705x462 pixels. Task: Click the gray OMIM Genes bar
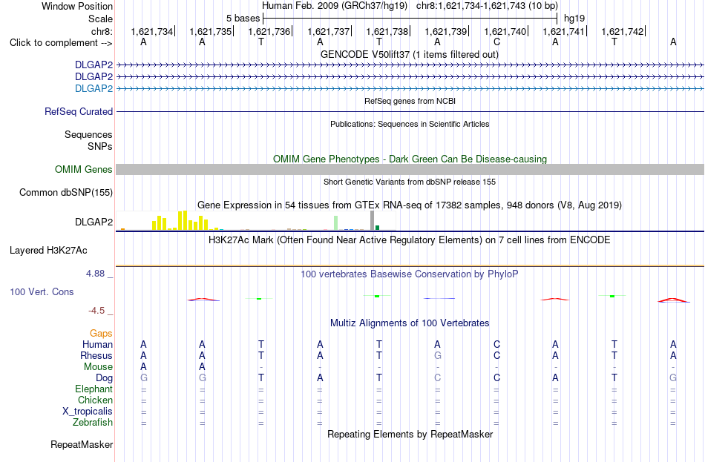[410, 169]
